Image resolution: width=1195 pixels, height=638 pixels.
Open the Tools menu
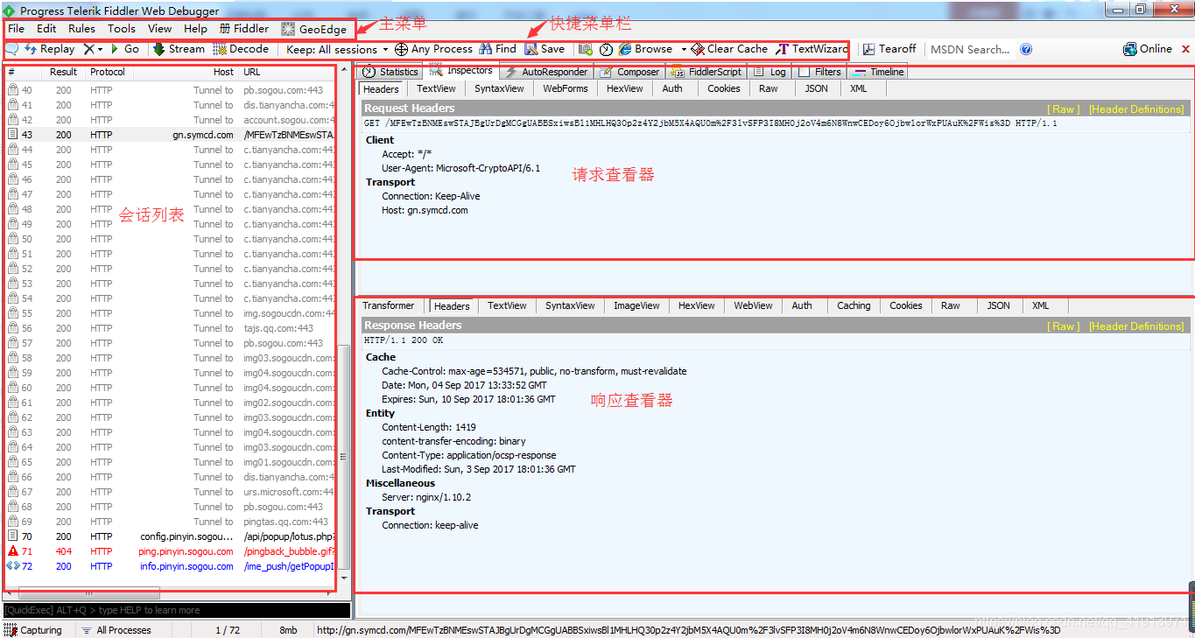point(122,29)
